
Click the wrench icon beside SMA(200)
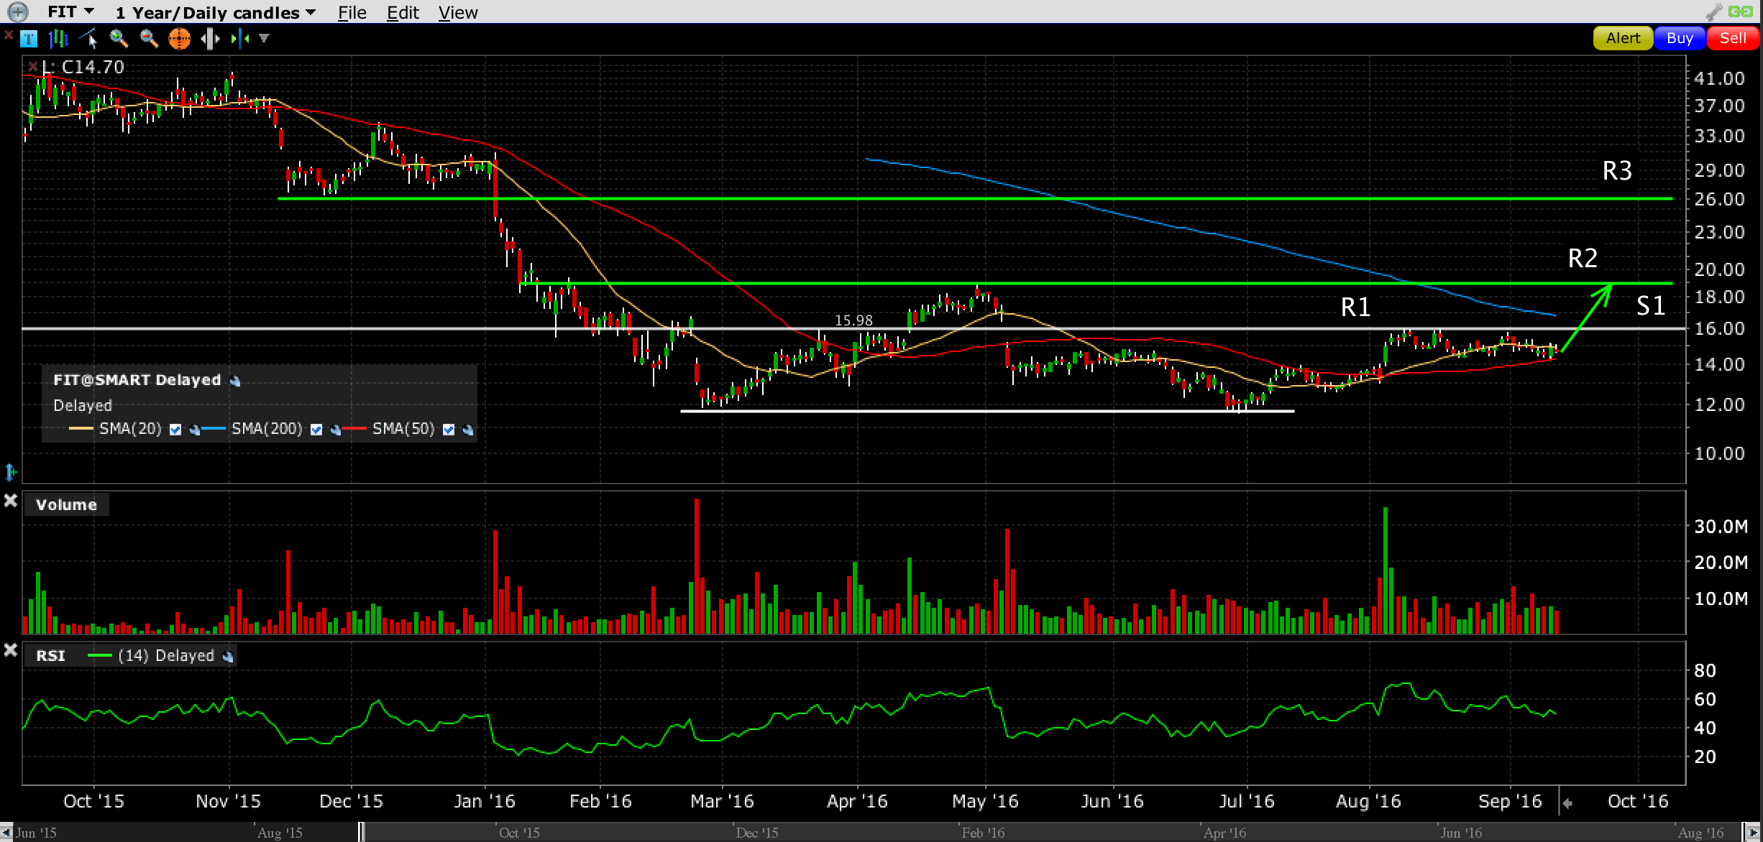(x=336, y=430)
